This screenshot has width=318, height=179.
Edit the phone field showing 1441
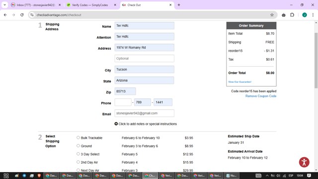tap(163, 102)
